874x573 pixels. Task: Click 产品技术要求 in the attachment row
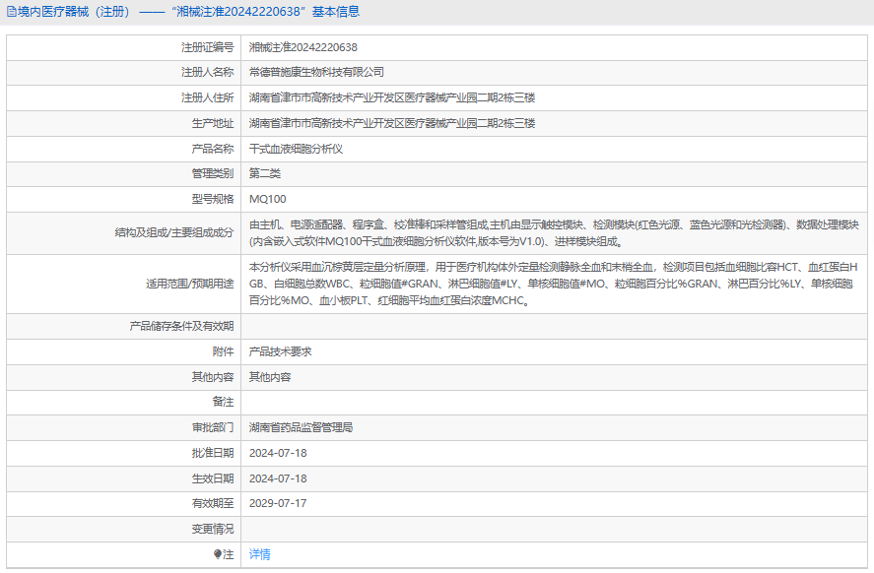281,351
